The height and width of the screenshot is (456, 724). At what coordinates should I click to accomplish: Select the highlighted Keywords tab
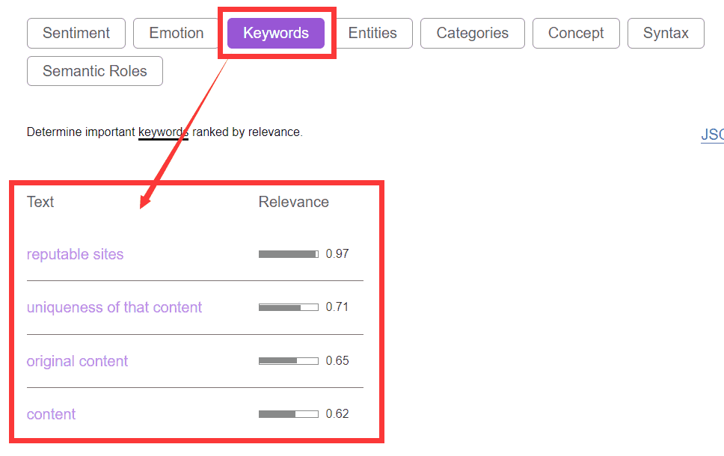(x=276, y=34)
